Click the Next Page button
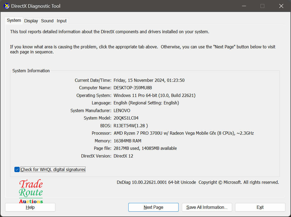The width and height of the screenshot is (291, 217). pyautogui.click(x=153, y=207)
